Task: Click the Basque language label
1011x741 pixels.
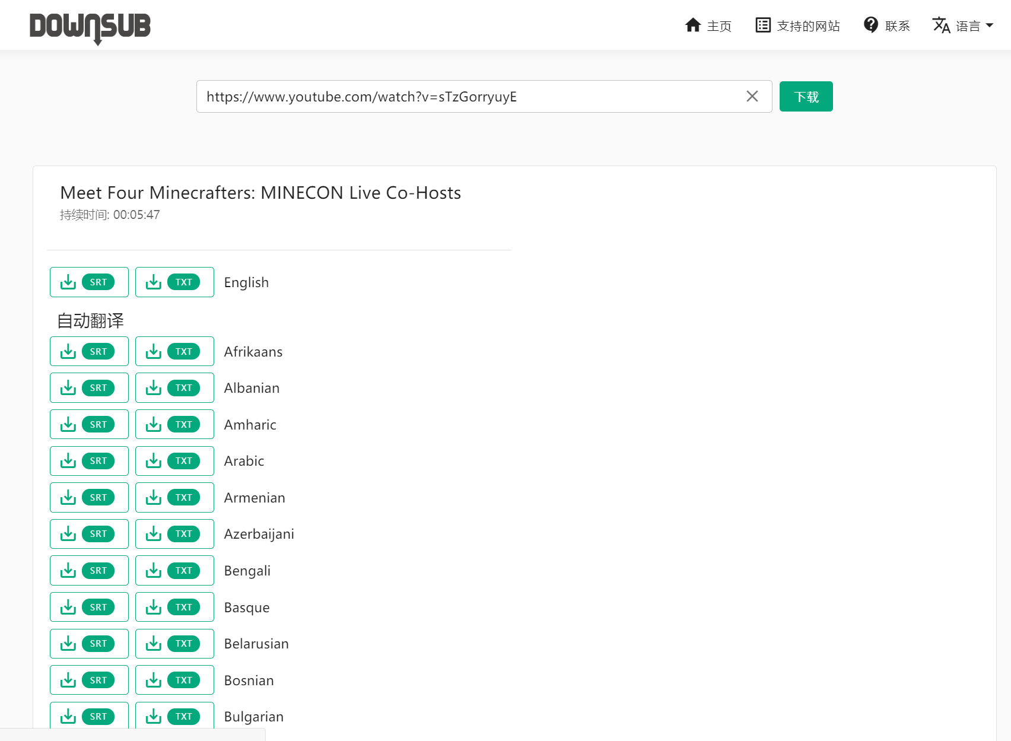Action: point(247,608)
